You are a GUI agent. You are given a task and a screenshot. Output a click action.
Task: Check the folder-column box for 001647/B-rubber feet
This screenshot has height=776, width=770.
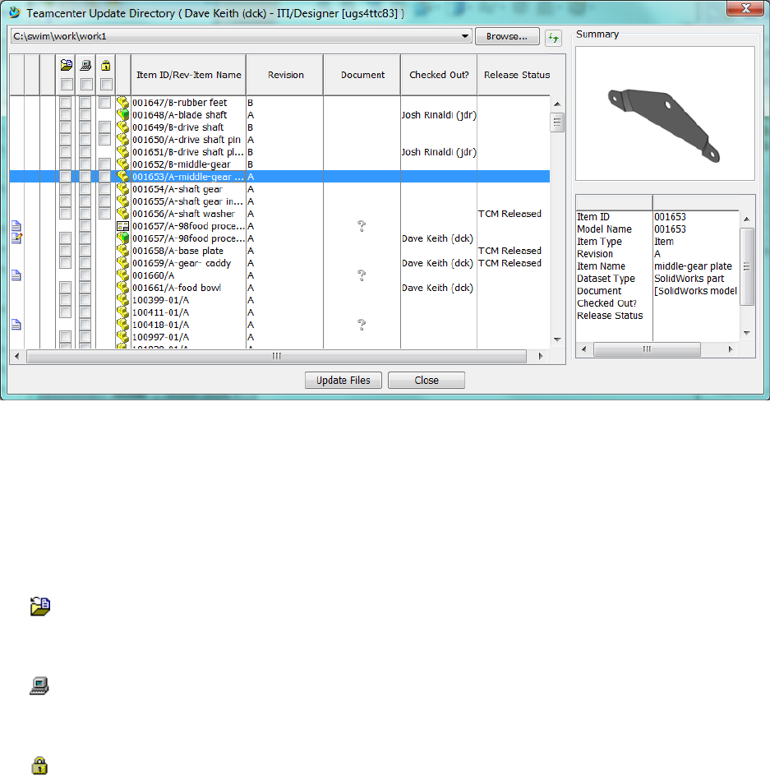pos(65,103)
